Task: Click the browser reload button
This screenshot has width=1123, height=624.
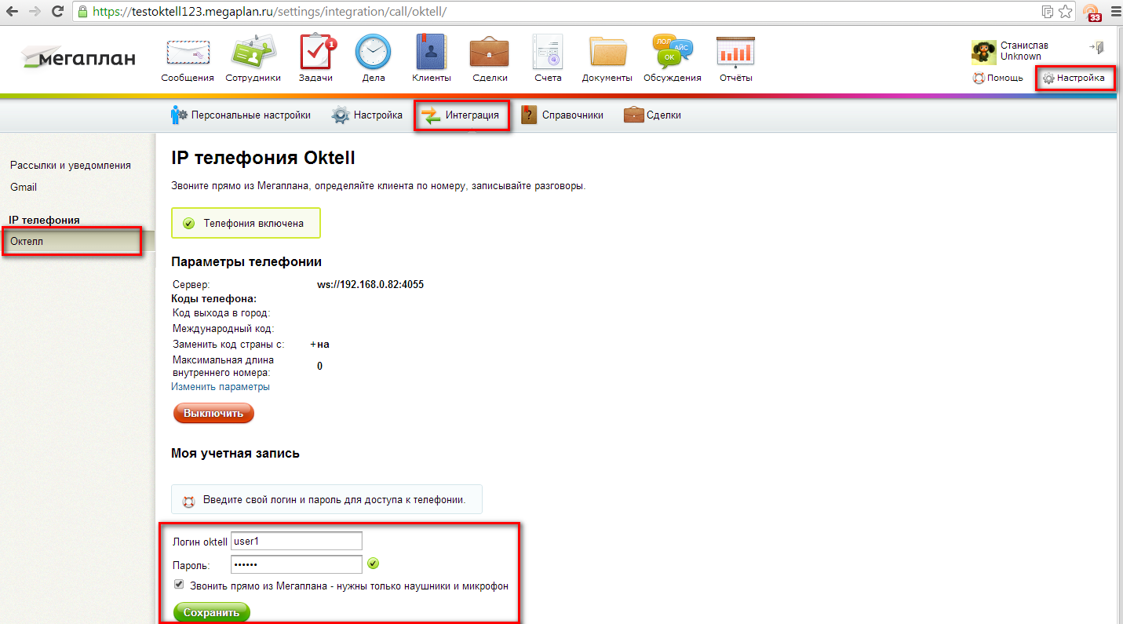Action: (58, 12)
